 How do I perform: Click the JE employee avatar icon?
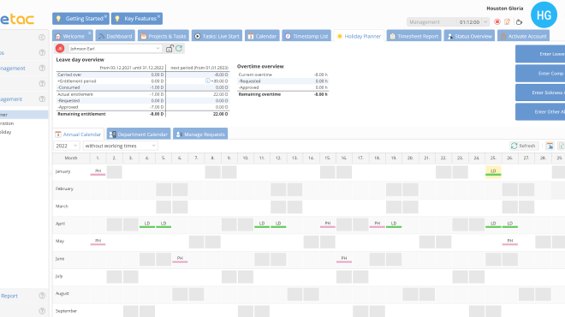coord(60,48)
